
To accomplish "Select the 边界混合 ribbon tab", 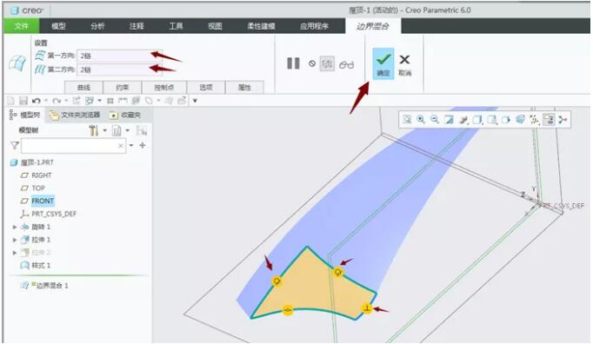I will 373,26.
